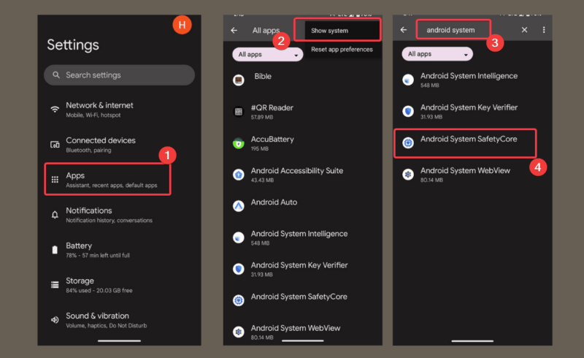584x358 pixels.
Task: Tap Android System WebView icon in search results
Action: click(x=408, y=175)
